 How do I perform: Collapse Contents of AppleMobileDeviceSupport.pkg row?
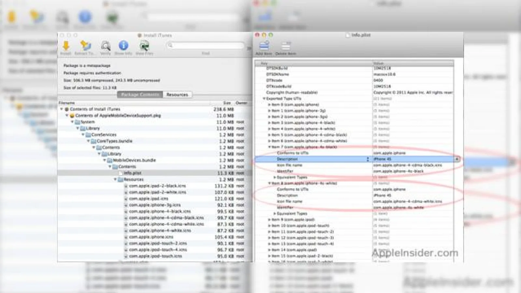pos(67,116)
